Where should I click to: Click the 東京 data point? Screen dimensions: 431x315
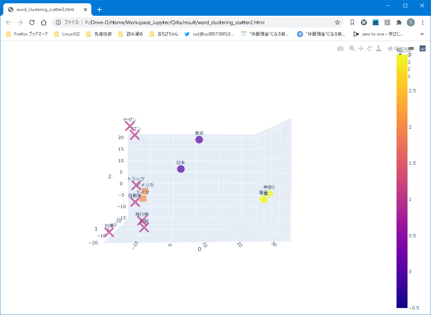[199, 140]
